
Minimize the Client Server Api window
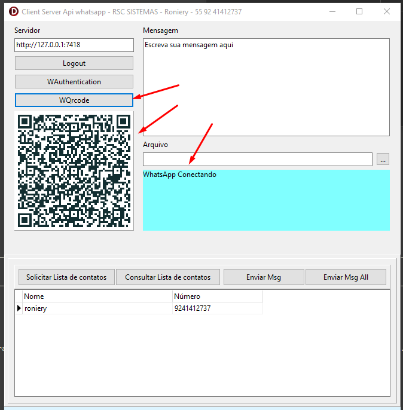point(332,11)
